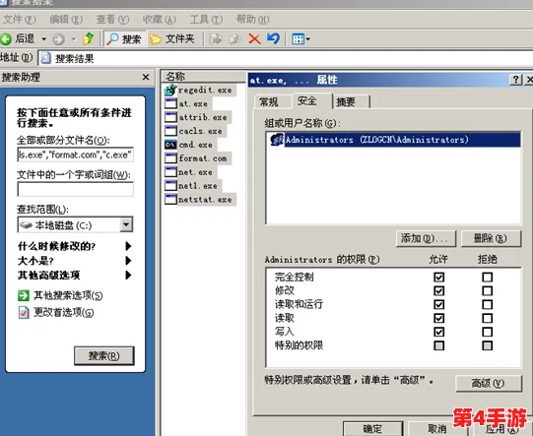Click the 删除 button

coord(491,238)
